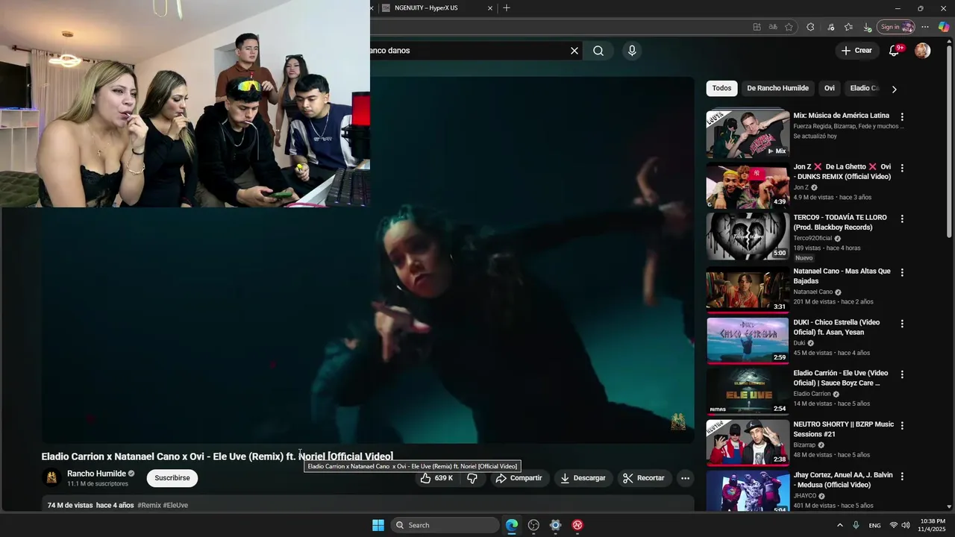The width and height of the screenshot is (955, 537).
Task: Open options for Eladio Carrión Ele Uve video
Action: pos(902,374)
